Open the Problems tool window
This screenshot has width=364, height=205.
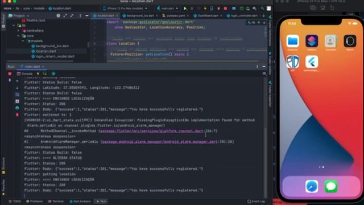tap(34, 201)
